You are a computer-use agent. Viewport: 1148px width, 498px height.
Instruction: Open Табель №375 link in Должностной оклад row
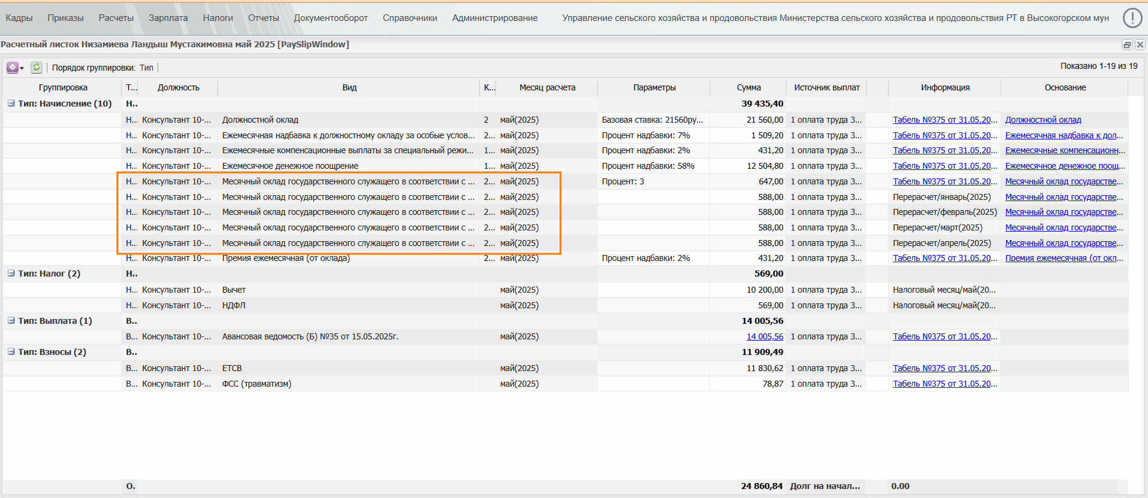[945, 120]
